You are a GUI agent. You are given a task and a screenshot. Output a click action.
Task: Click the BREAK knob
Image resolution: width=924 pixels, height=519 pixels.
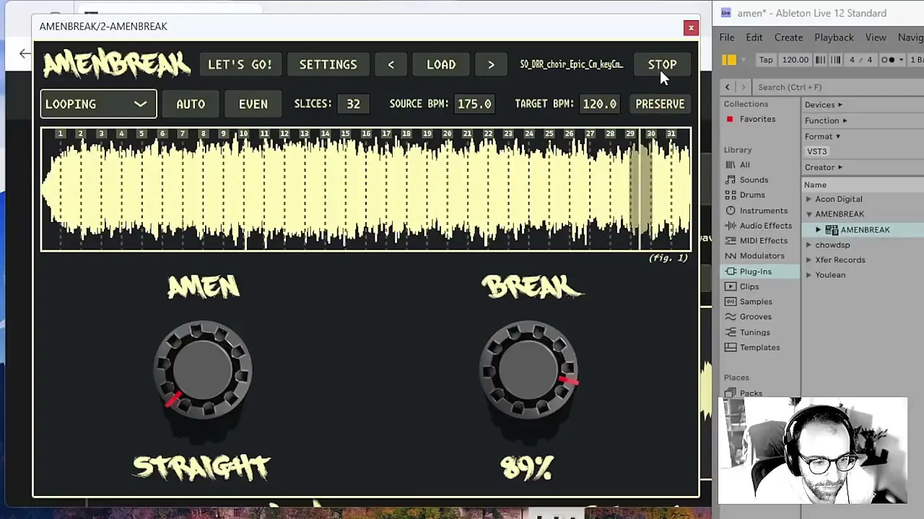(528, 370)
